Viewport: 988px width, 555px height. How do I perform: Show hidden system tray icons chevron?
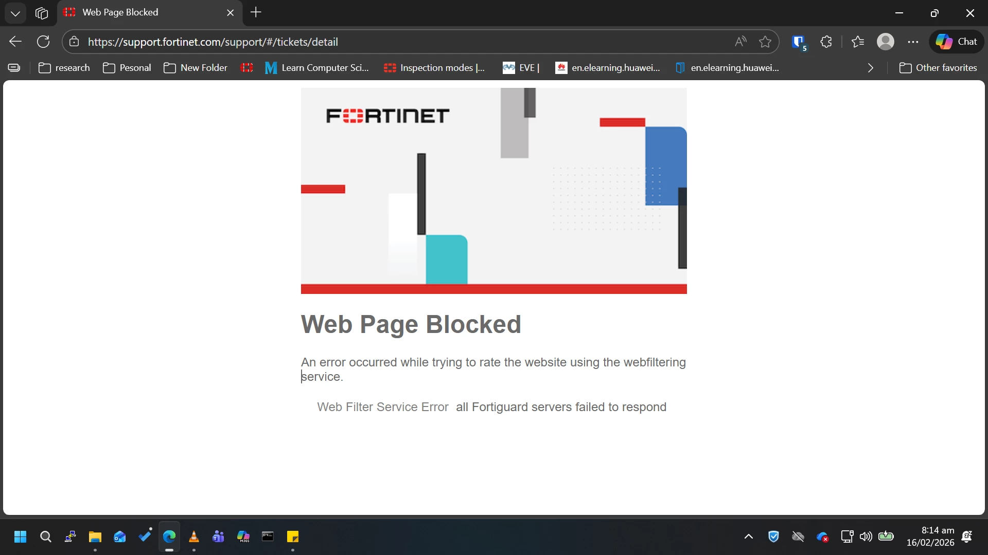tap(749, 537)
